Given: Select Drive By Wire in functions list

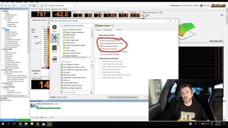Looking at the screenshot, I should (x=70, y=50).
